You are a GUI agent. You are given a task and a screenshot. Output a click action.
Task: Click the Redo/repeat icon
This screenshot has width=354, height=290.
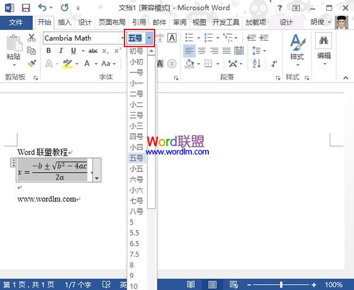click(x=64, y=8)
